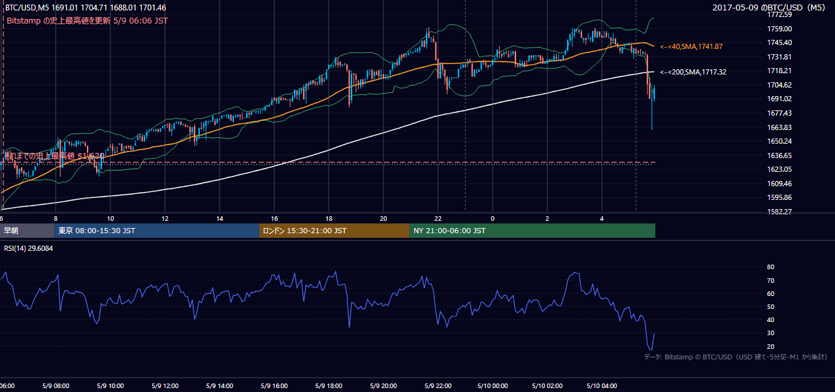Click bottom date label 5/10 00:00
The height and width of the screenshot is (392, 835).
point(492,386)
